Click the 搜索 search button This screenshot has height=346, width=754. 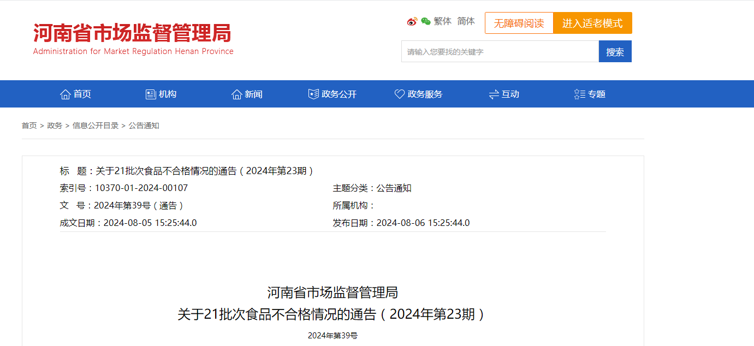coord(615,52)
